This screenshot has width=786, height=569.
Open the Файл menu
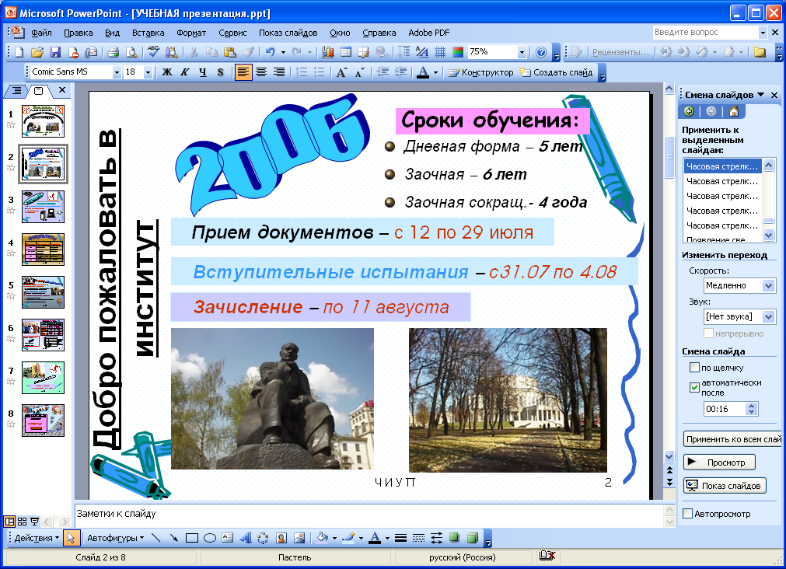(41, 33)
